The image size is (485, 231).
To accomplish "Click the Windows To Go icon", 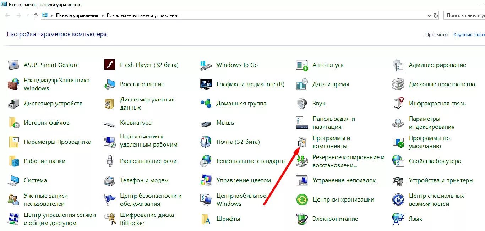I will [x=206, y=65].
